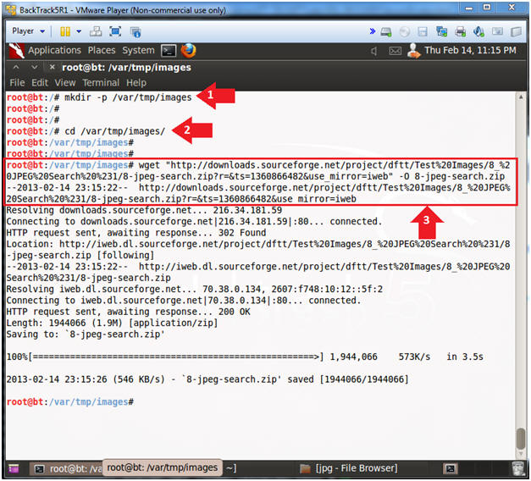Launch Firefox from the top panel
Screen dimensions: 531x481
tap(188, 51)
